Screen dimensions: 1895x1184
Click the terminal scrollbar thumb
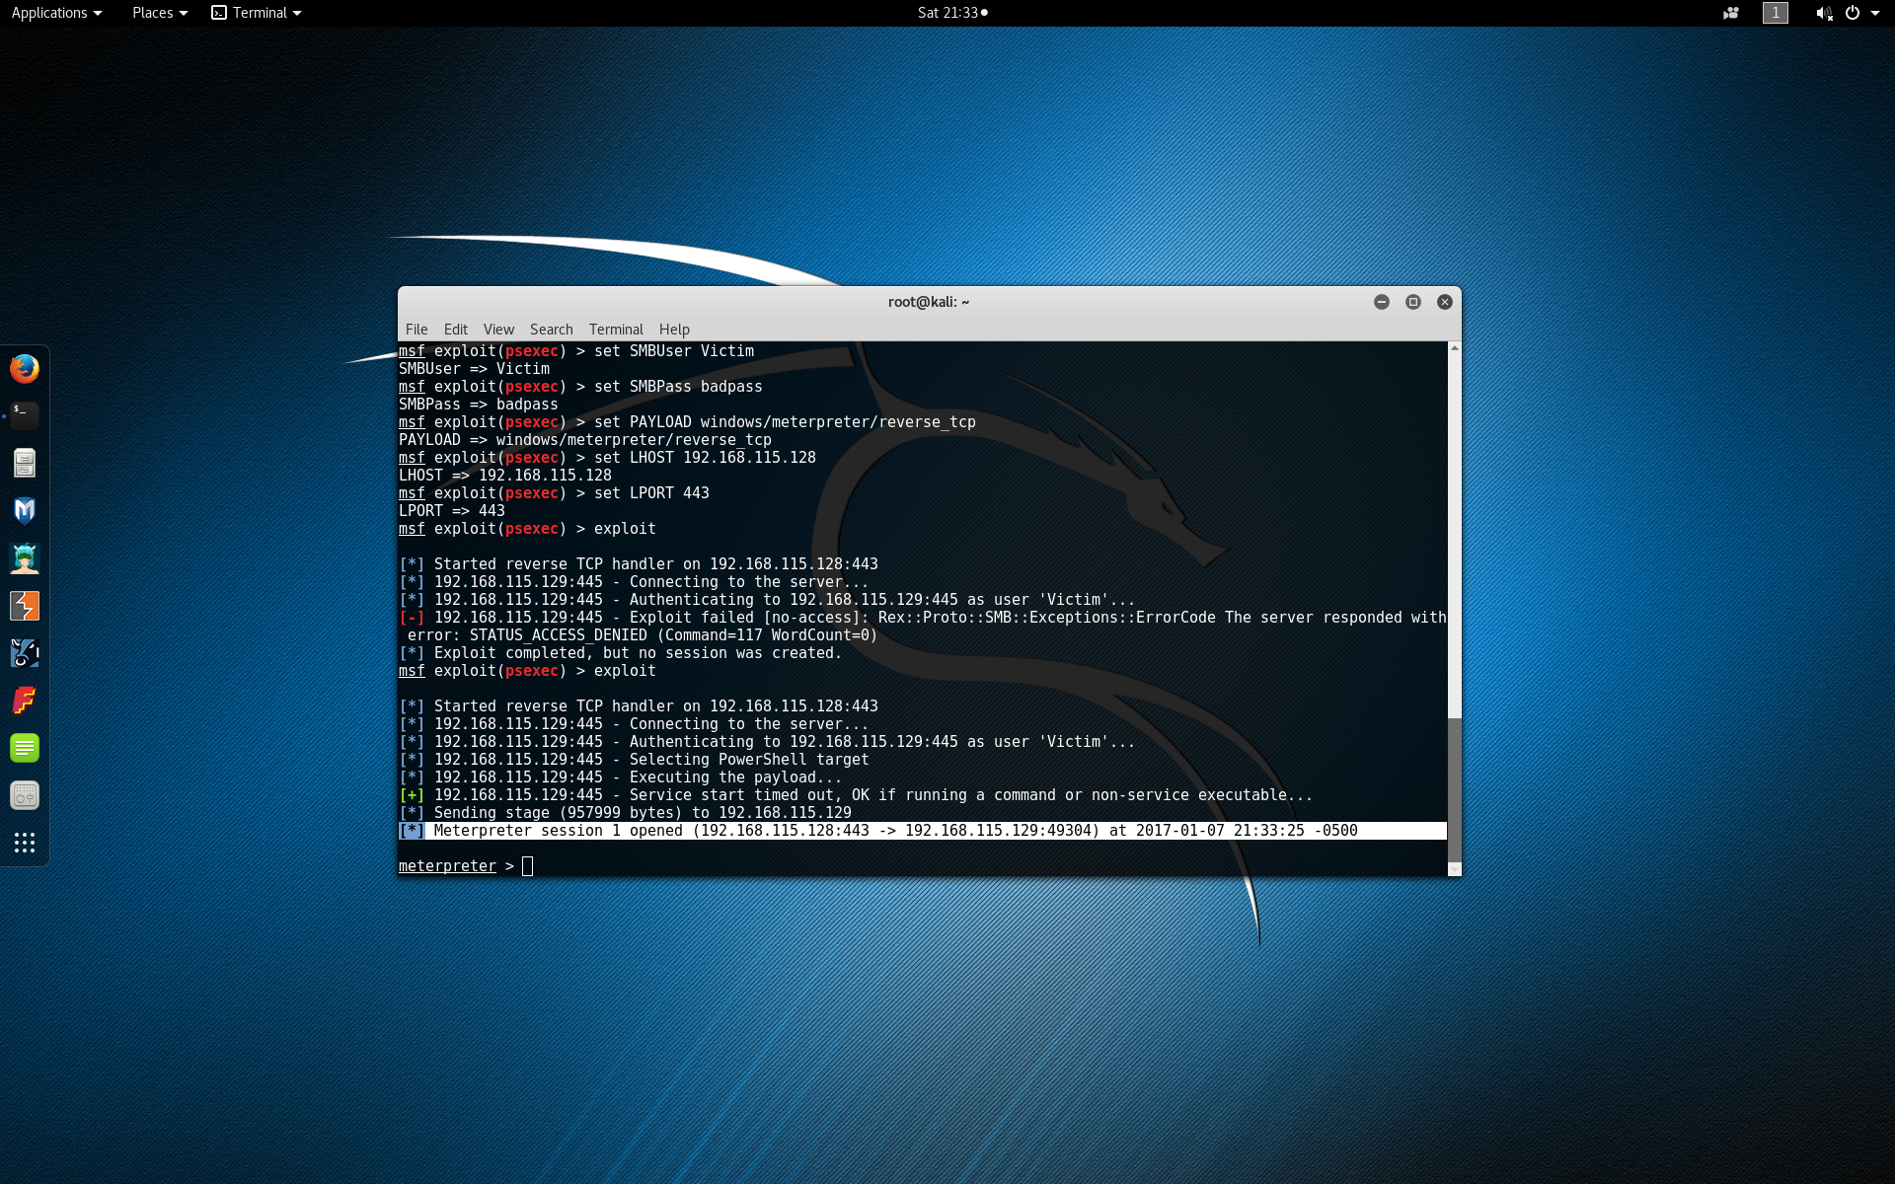tap(1454, 789)
